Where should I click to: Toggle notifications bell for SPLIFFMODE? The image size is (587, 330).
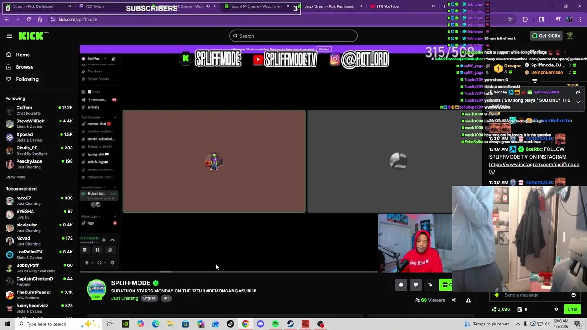pos(401,285)
